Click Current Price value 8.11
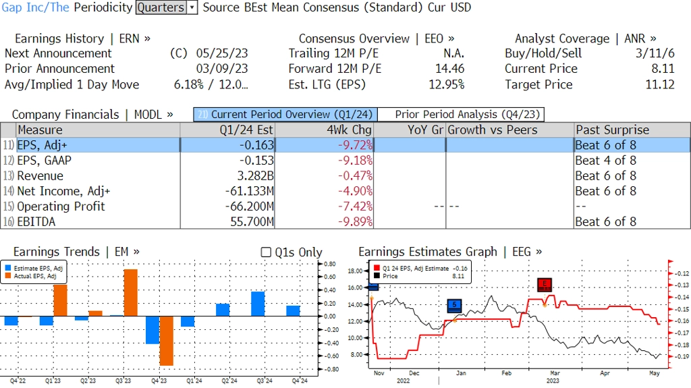 click(x=663, y=69)
